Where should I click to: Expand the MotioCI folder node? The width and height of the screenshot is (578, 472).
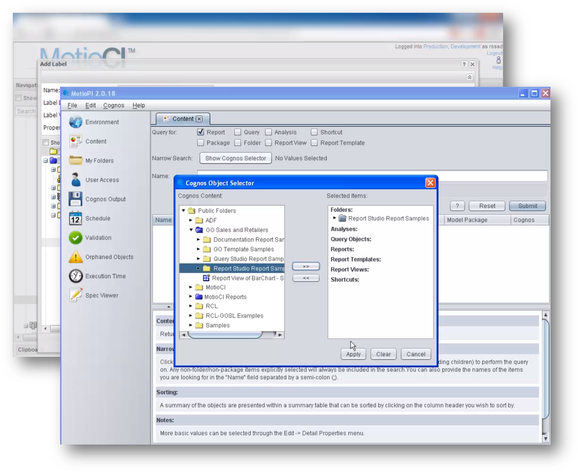(191, 287)
